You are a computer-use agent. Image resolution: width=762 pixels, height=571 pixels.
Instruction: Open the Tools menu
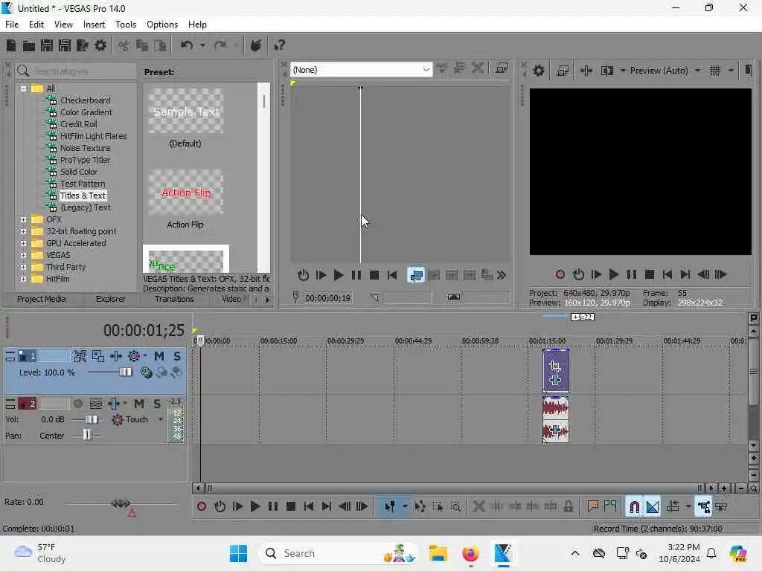point(125,25)
